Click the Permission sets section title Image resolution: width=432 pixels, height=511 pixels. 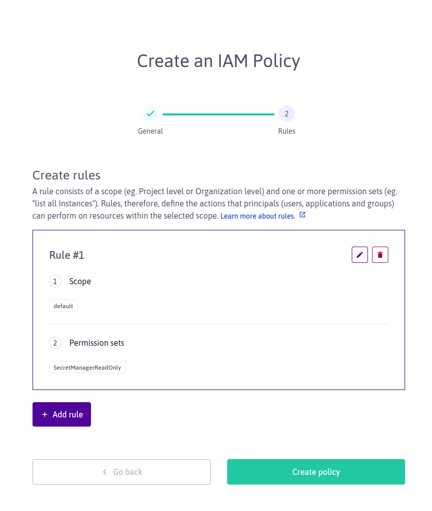point(97,343)
